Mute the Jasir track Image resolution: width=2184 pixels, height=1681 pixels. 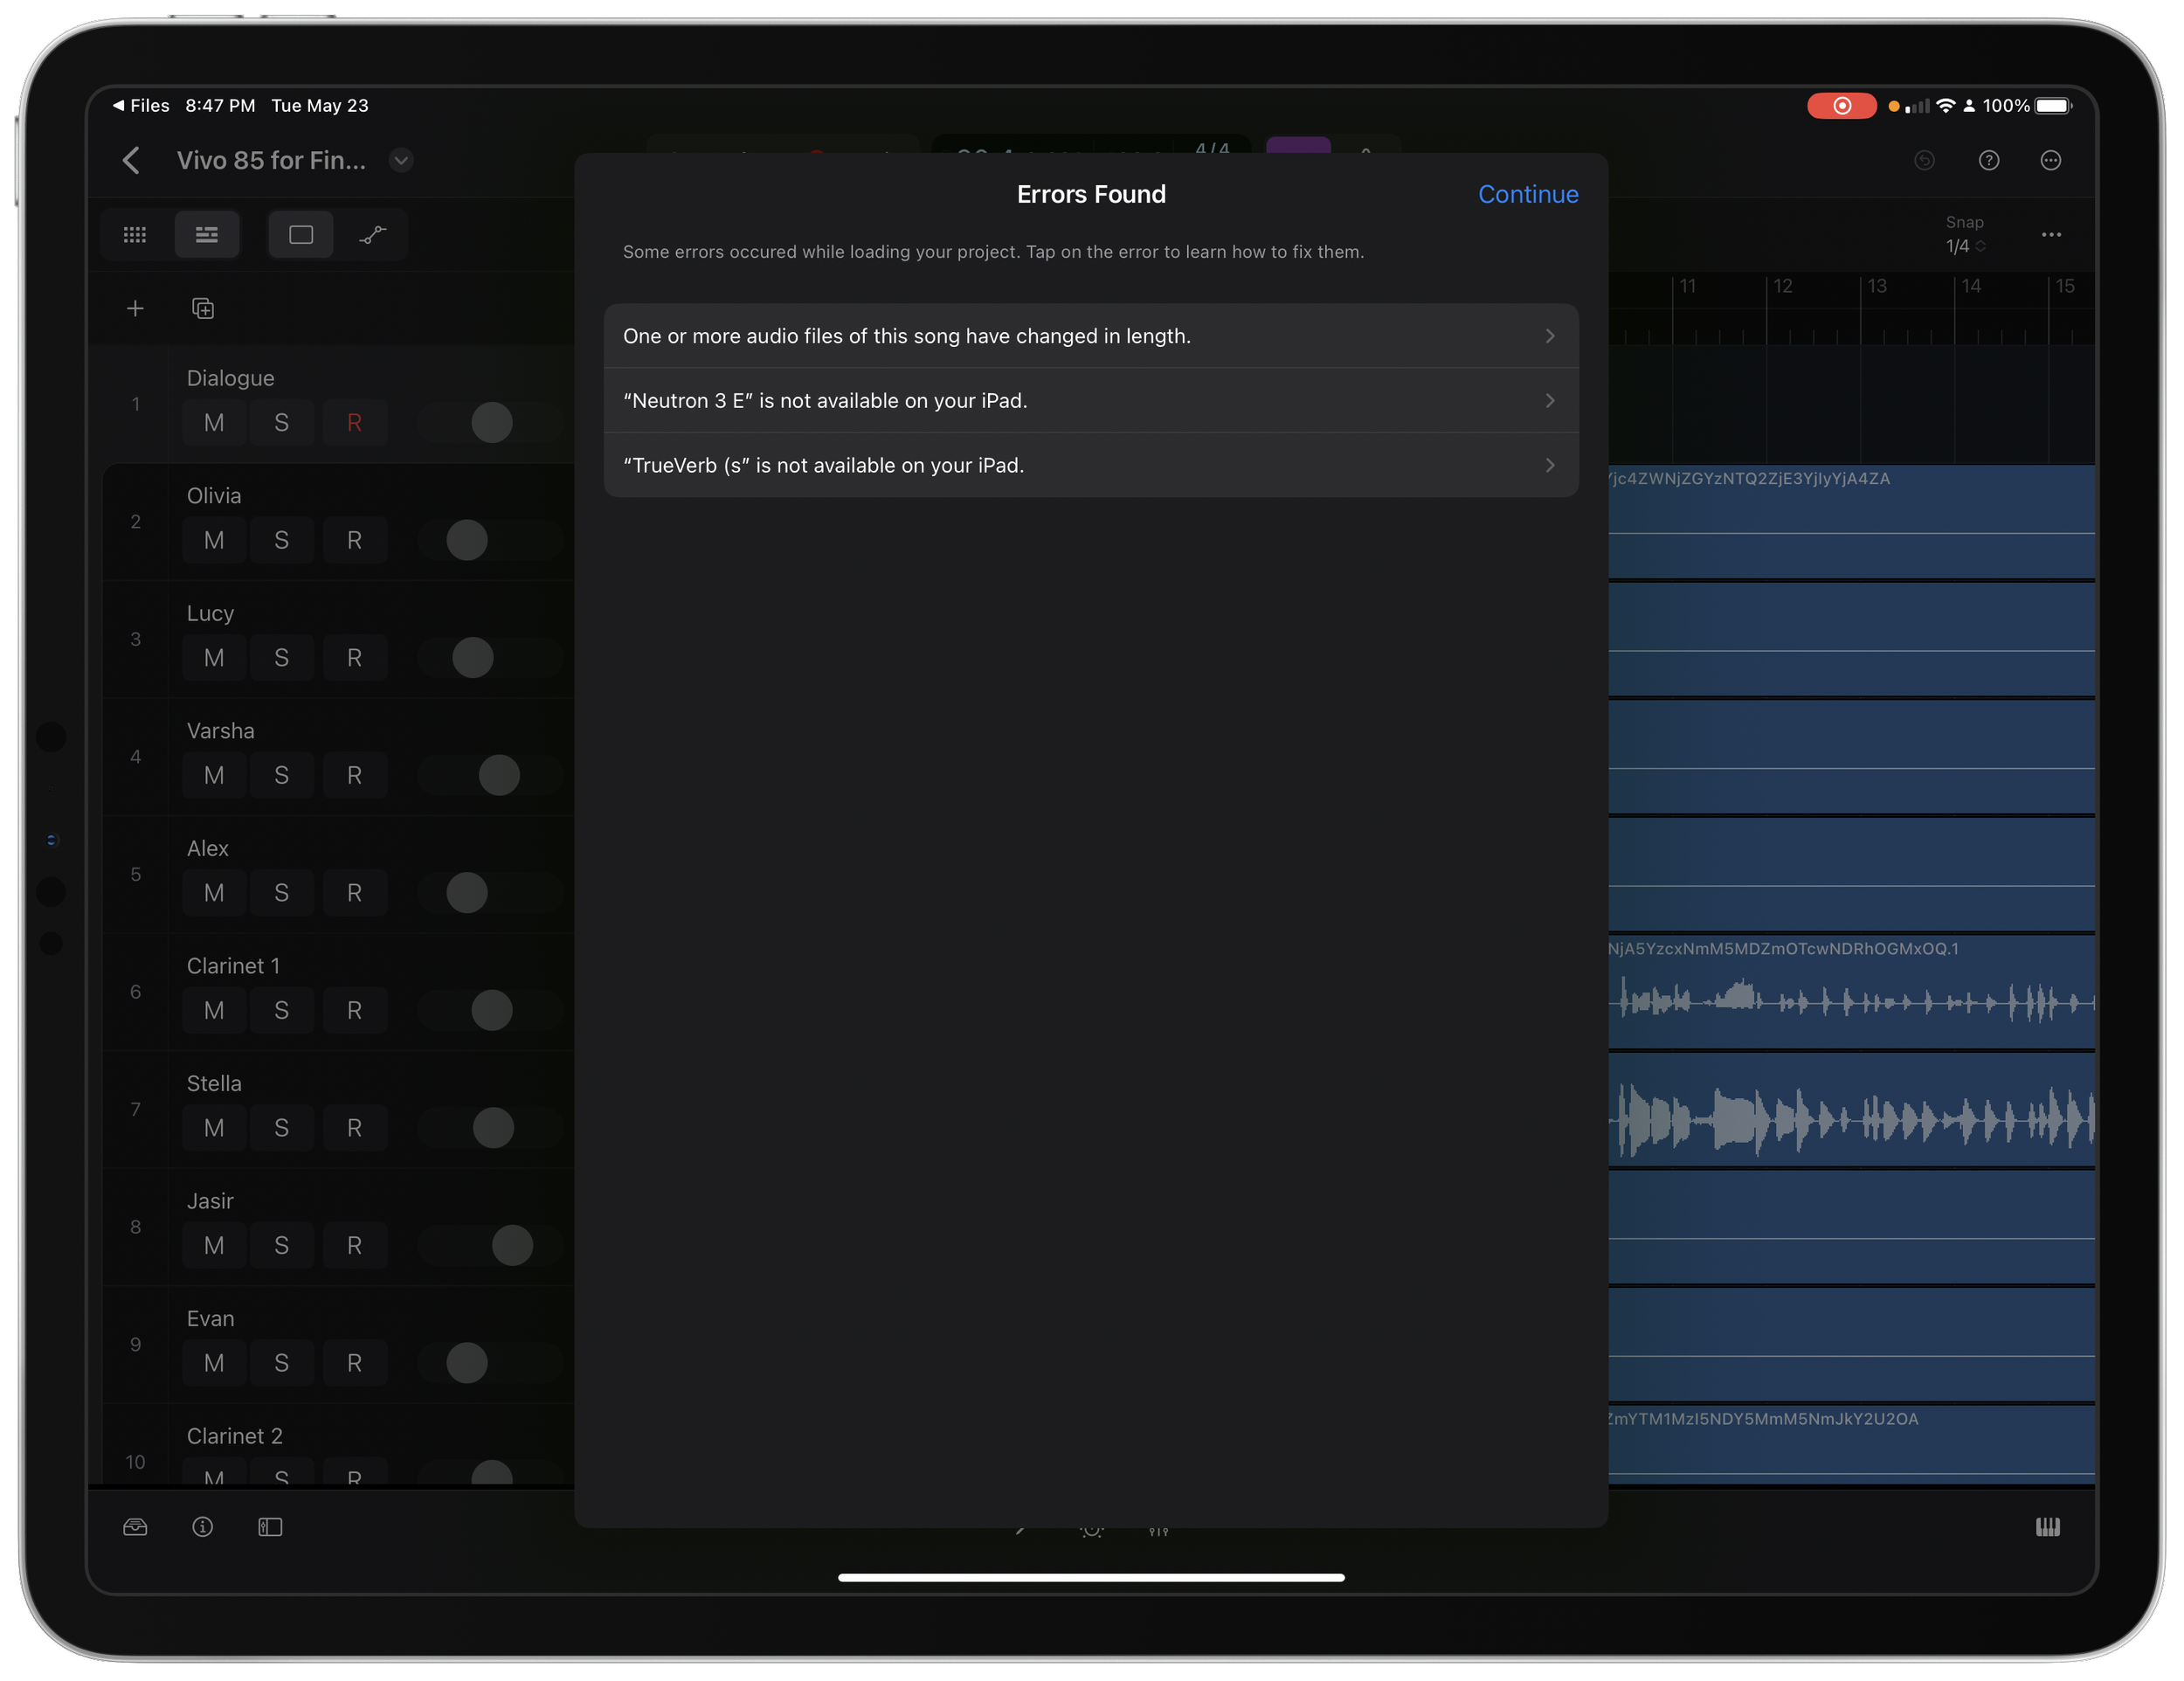(214, 1245)
